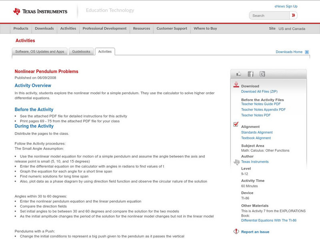Click the '9-12' level value
This screenshot has width=320, height=239.
click(244, 174)
